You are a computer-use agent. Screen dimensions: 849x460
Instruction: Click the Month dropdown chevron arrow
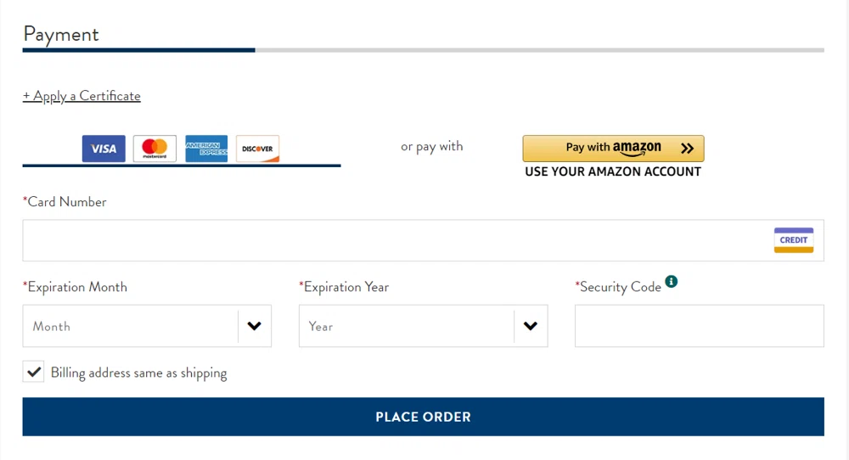tap(254, 326)
